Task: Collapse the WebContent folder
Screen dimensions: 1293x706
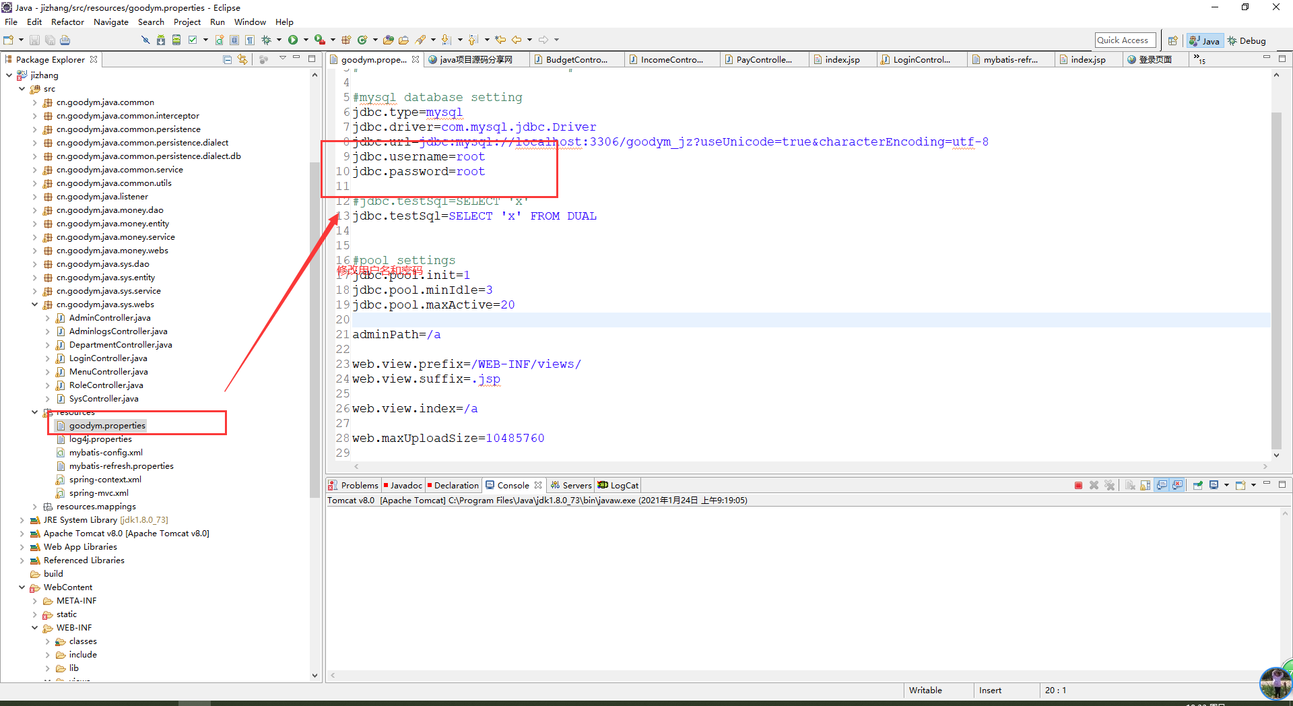Action: click(22, 587)
